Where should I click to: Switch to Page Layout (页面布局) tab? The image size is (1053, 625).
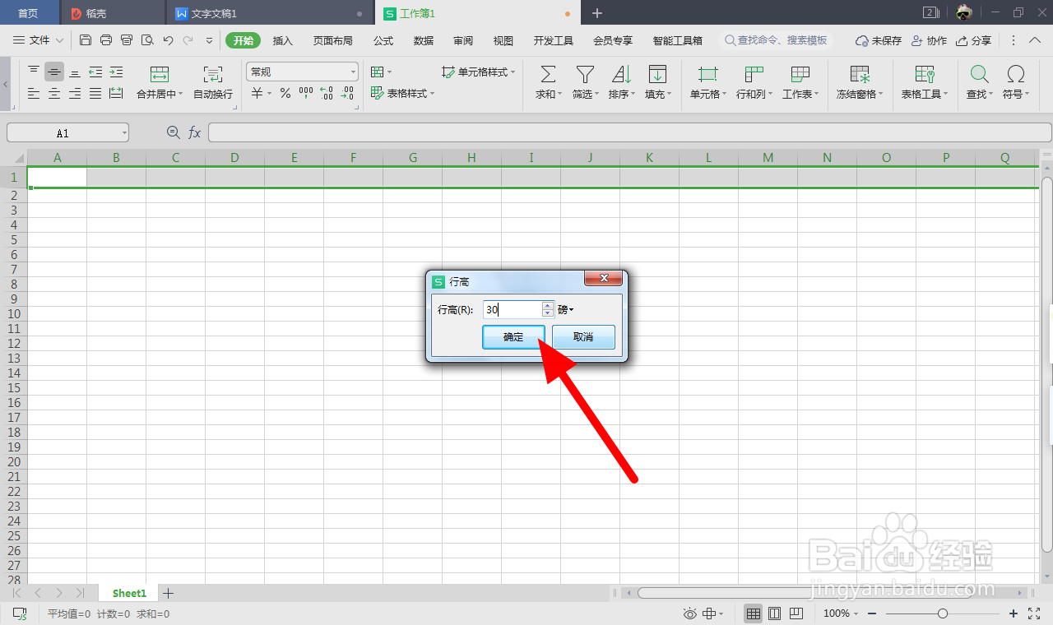332,40
